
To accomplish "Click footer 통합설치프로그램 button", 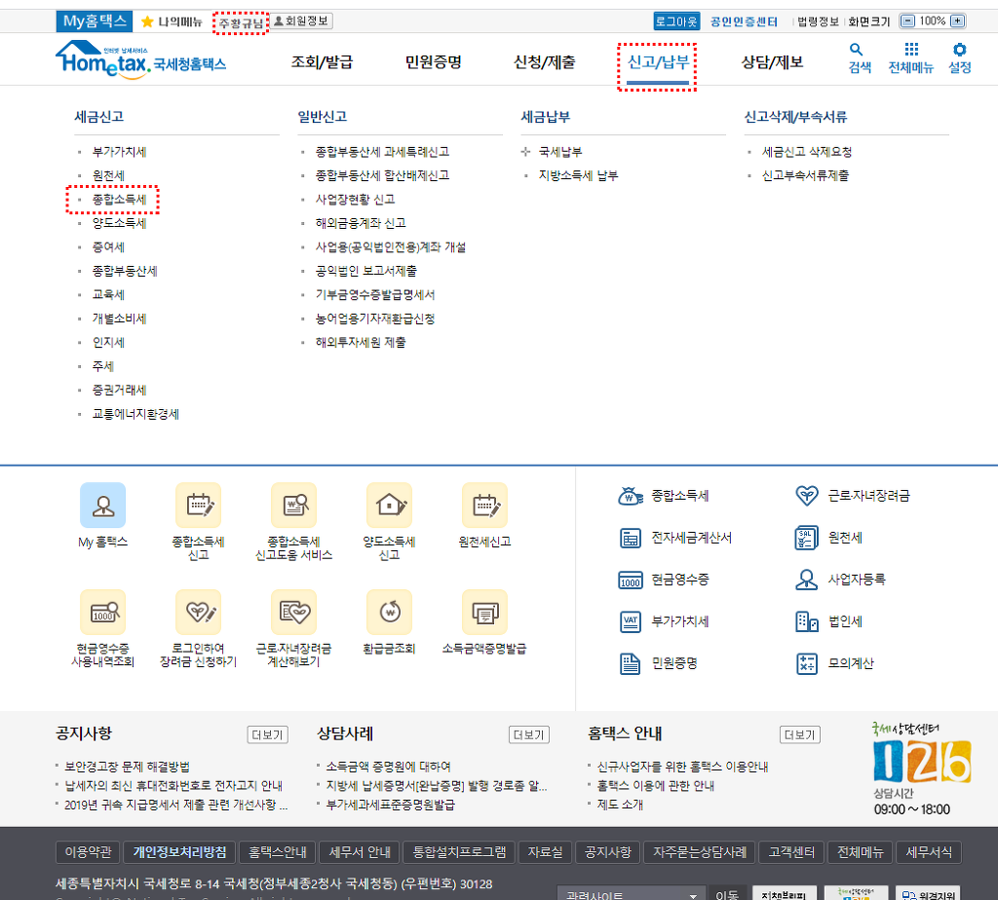I will click(459, 851).
